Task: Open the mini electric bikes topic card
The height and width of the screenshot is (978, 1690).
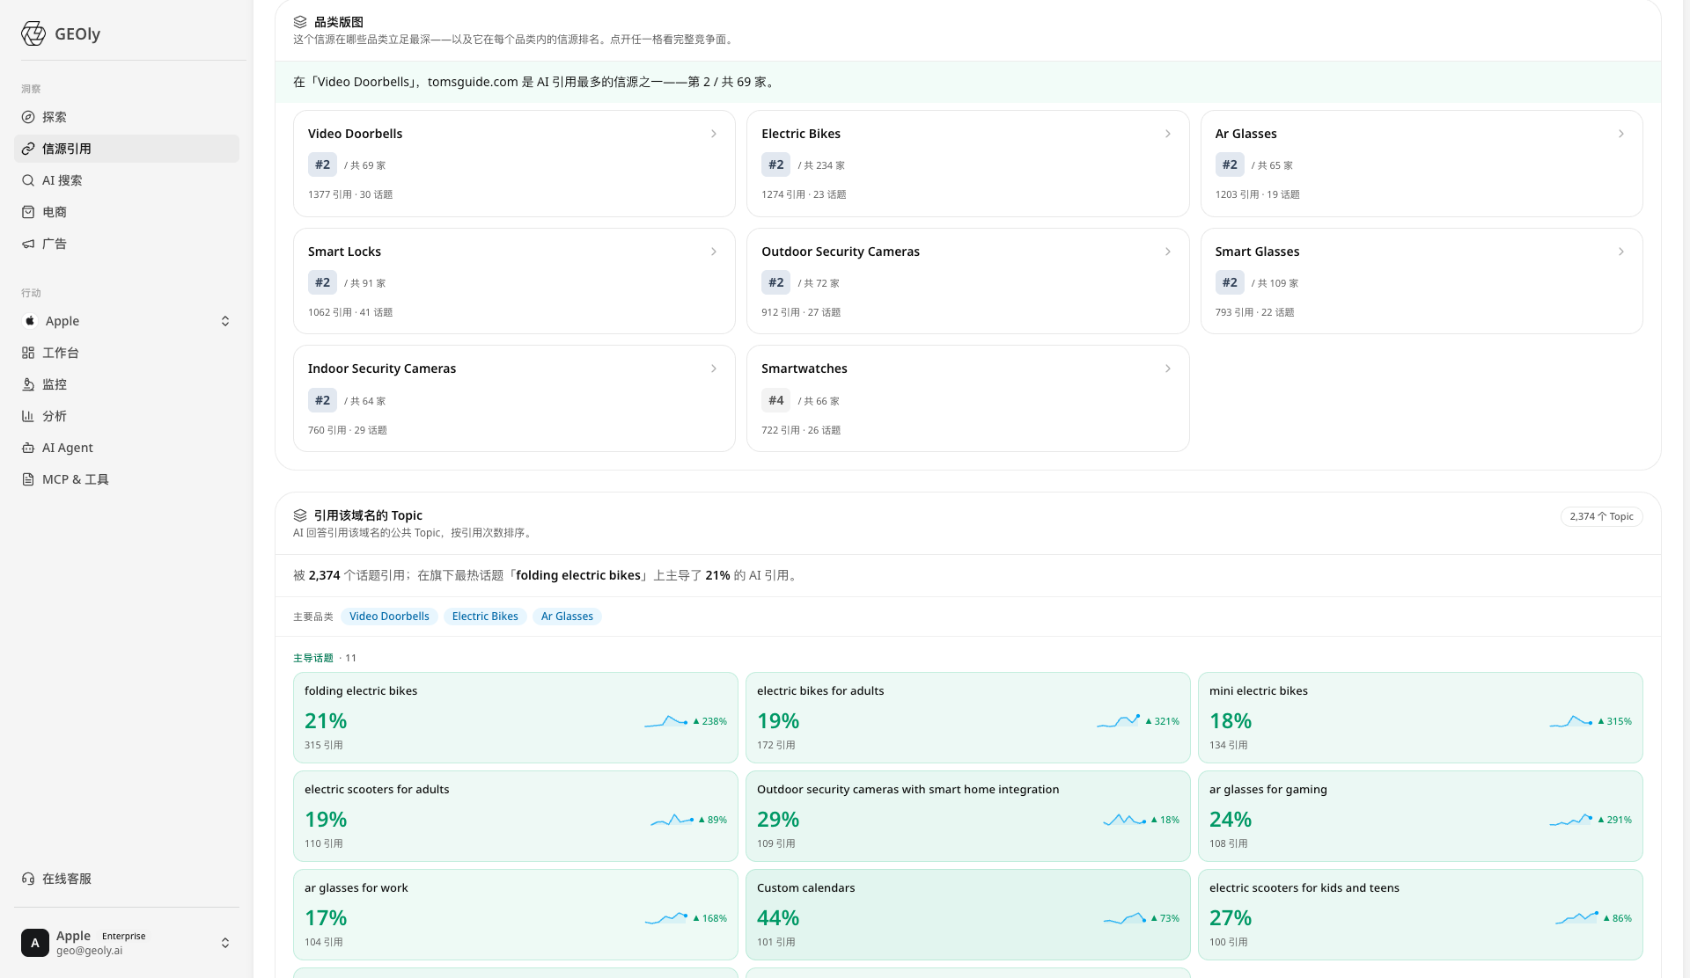Action: tap(1421, 718)
